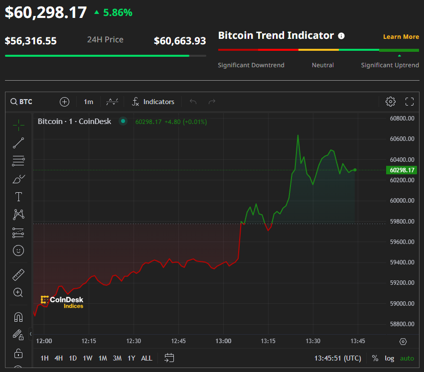The width and height of the screenshot is (424, 372).
Task: Select the 1M time range
Action: 103,358
